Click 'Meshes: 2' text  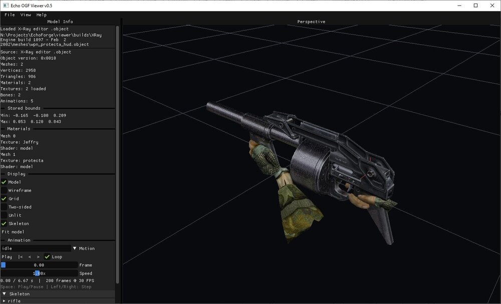point(12,64)
